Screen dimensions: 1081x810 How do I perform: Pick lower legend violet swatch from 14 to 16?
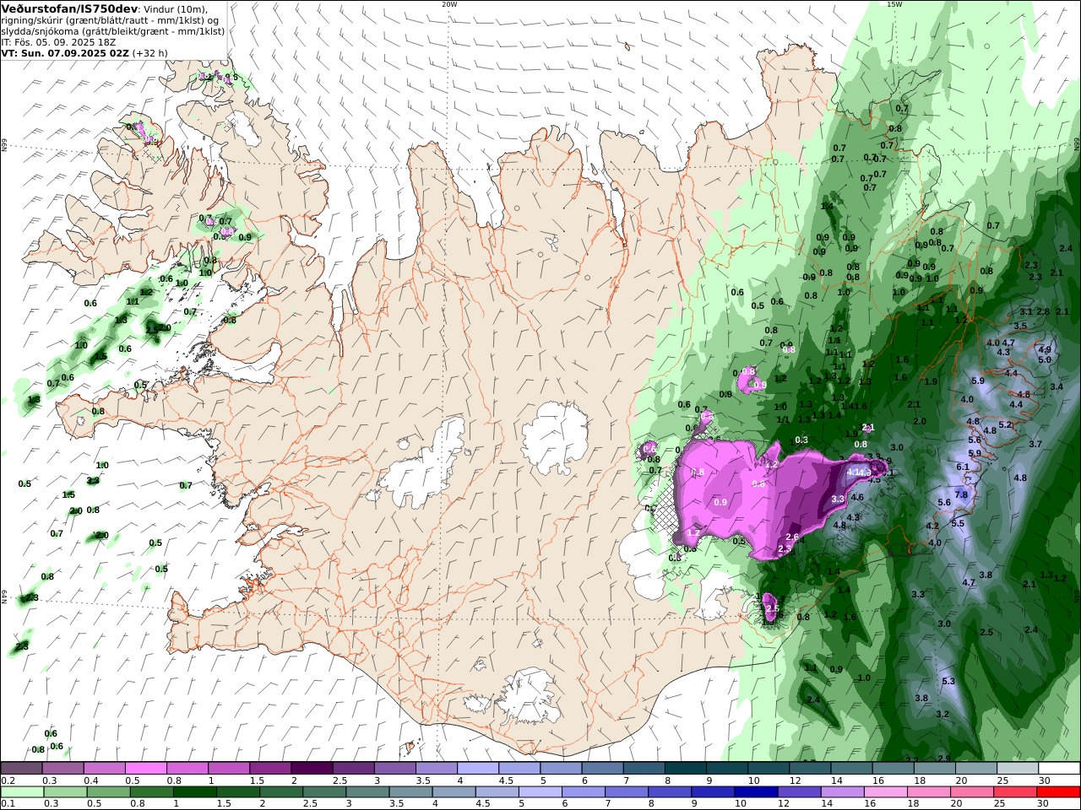843,792
